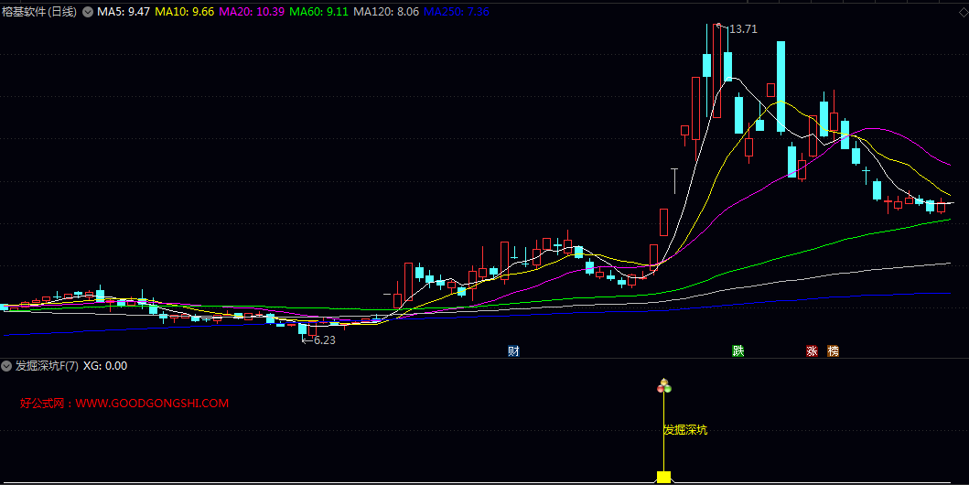
Task: Click the 榕基软件(日线) chart title
Action: click(x=39, y=12)
